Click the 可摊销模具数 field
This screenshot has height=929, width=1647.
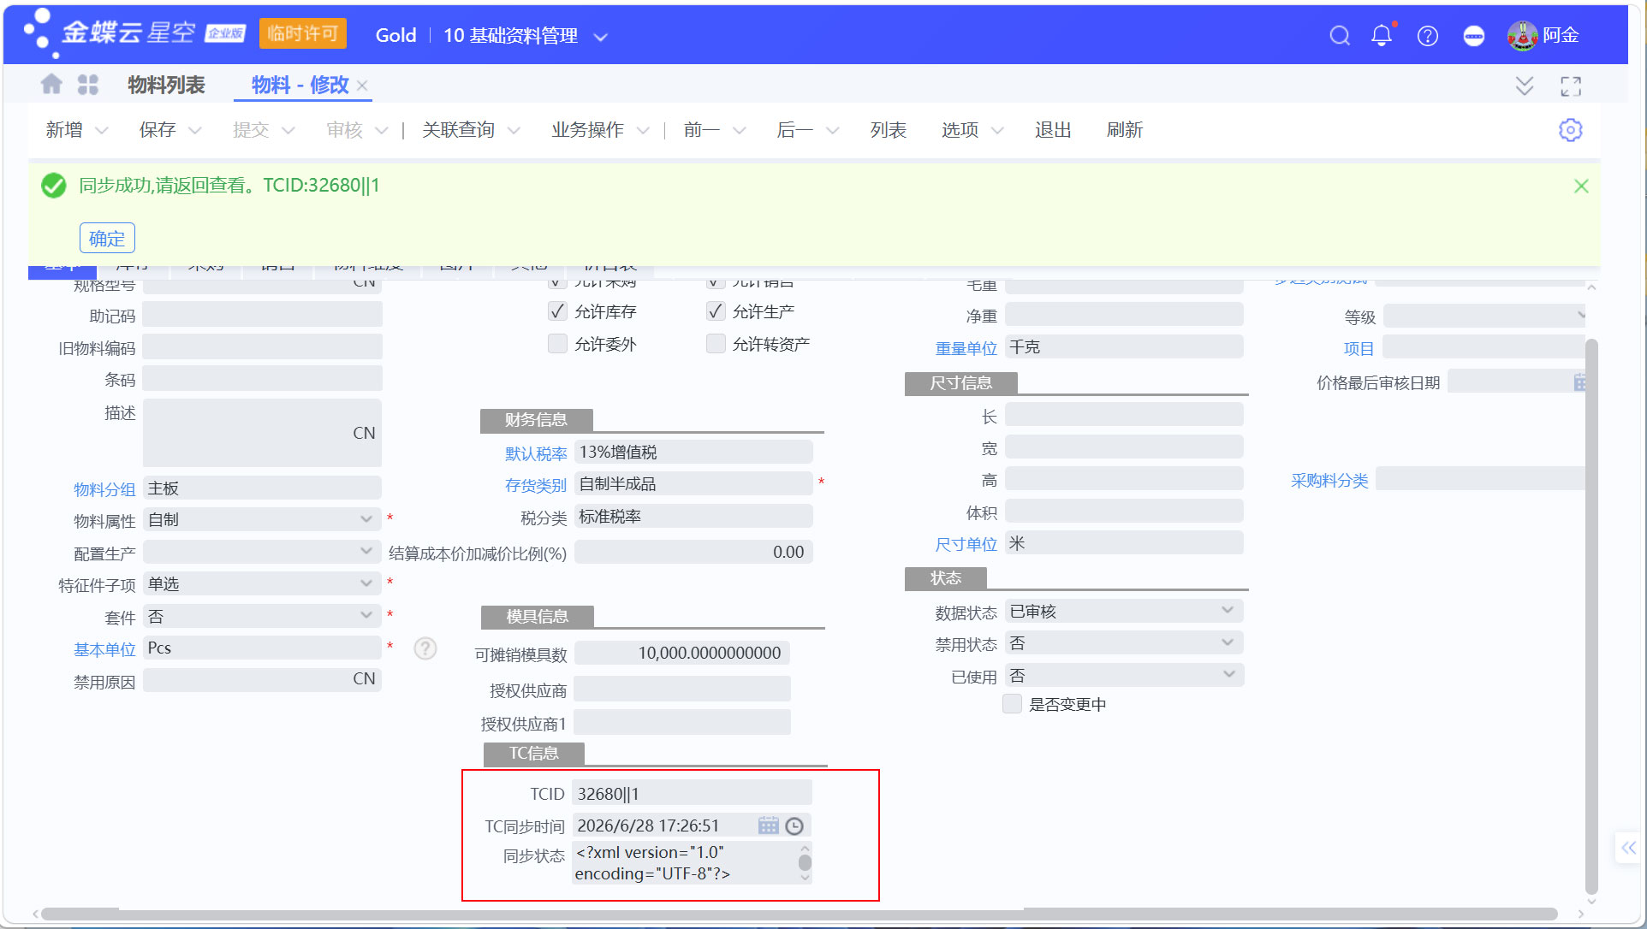(x=681, y=653)
